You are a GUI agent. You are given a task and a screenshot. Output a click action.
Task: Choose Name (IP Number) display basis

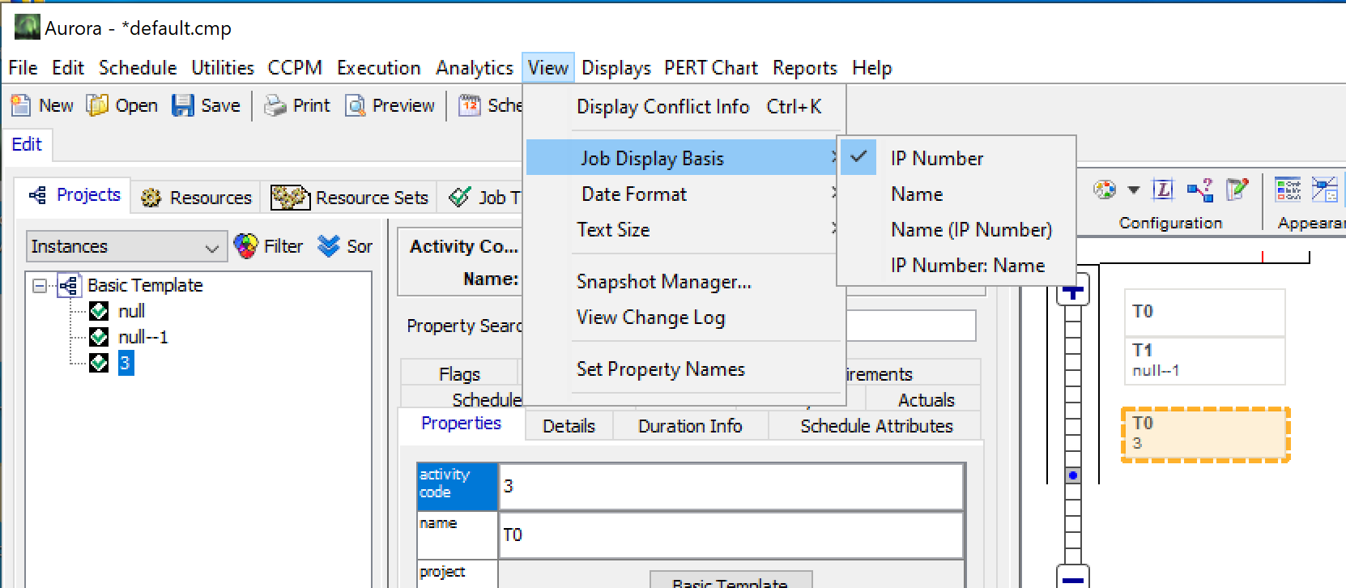coord(970,230)
